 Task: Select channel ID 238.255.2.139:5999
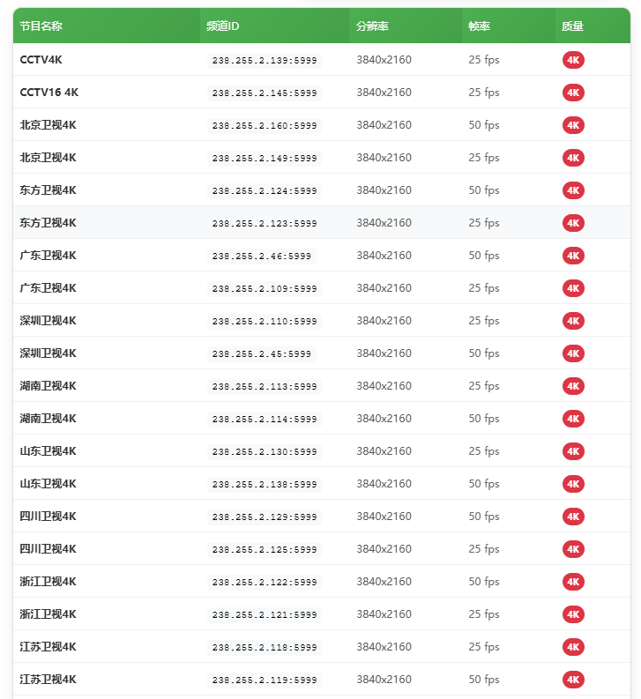(x=264, y=61)
